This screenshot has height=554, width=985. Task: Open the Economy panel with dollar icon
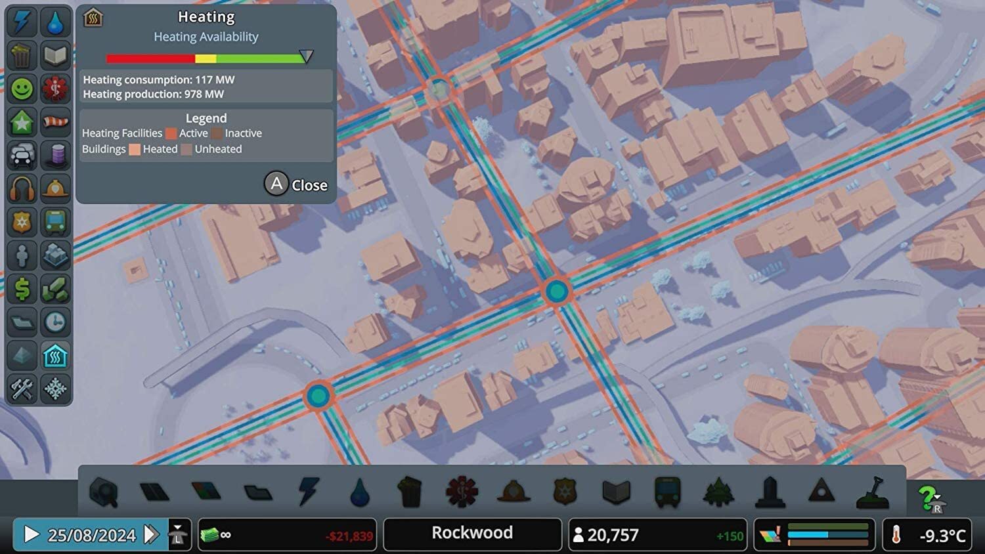pyautogui.click(x=22, y=289)
